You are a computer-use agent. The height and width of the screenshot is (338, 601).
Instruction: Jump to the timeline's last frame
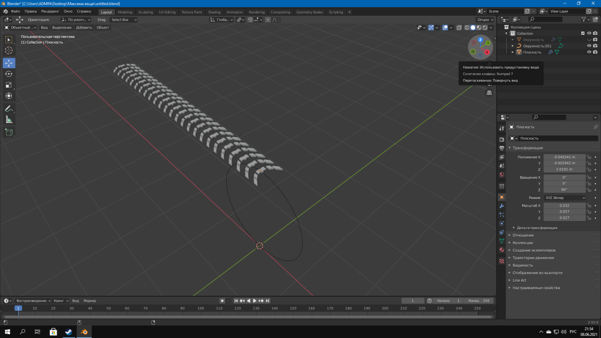point(268,300)
